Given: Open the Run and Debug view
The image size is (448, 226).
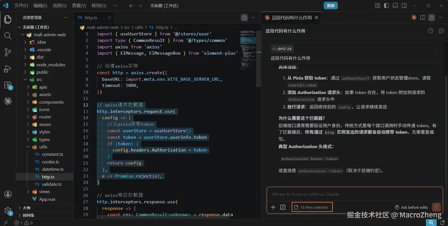Looking at the screenshot, I should [8, 69].
